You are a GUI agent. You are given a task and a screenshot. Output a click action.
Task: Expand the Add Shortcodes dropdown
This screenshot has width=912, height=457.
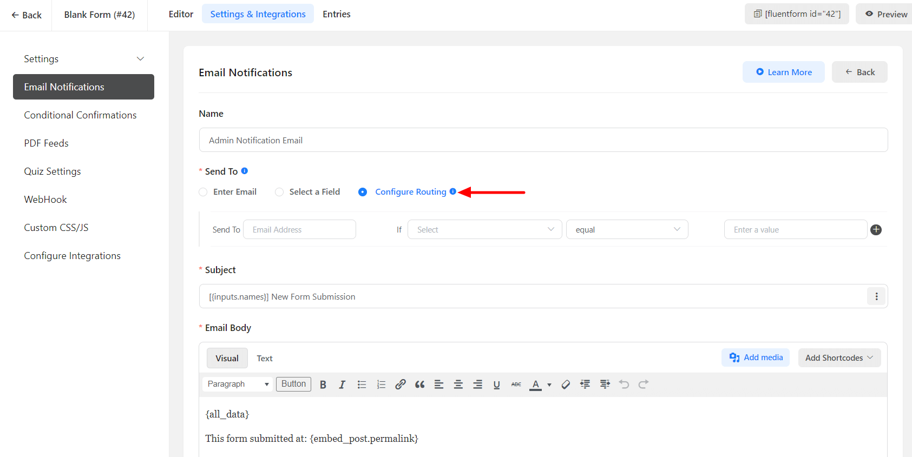839,358
